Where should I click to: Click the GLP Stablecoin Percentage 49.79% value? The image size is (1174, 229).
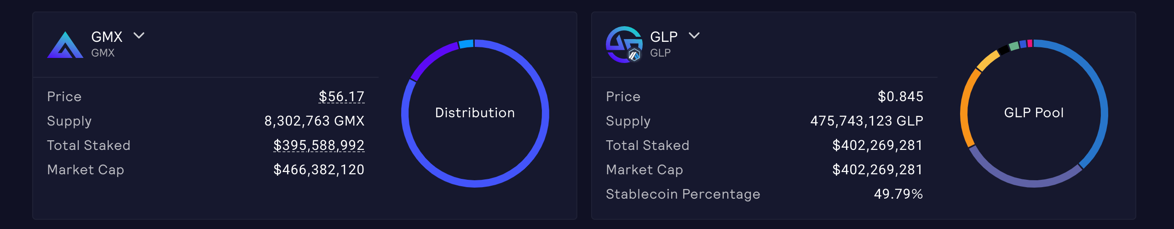click(x=898, y=194)
